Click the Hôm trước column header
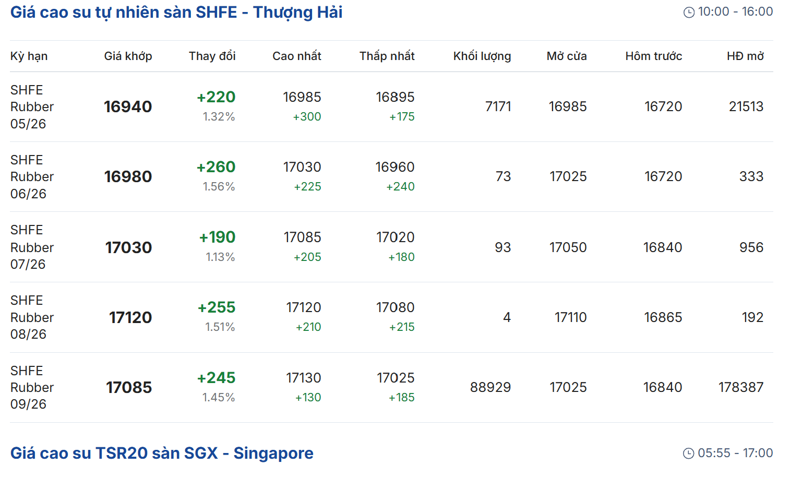Screen dimensions: 790x477 653,56
